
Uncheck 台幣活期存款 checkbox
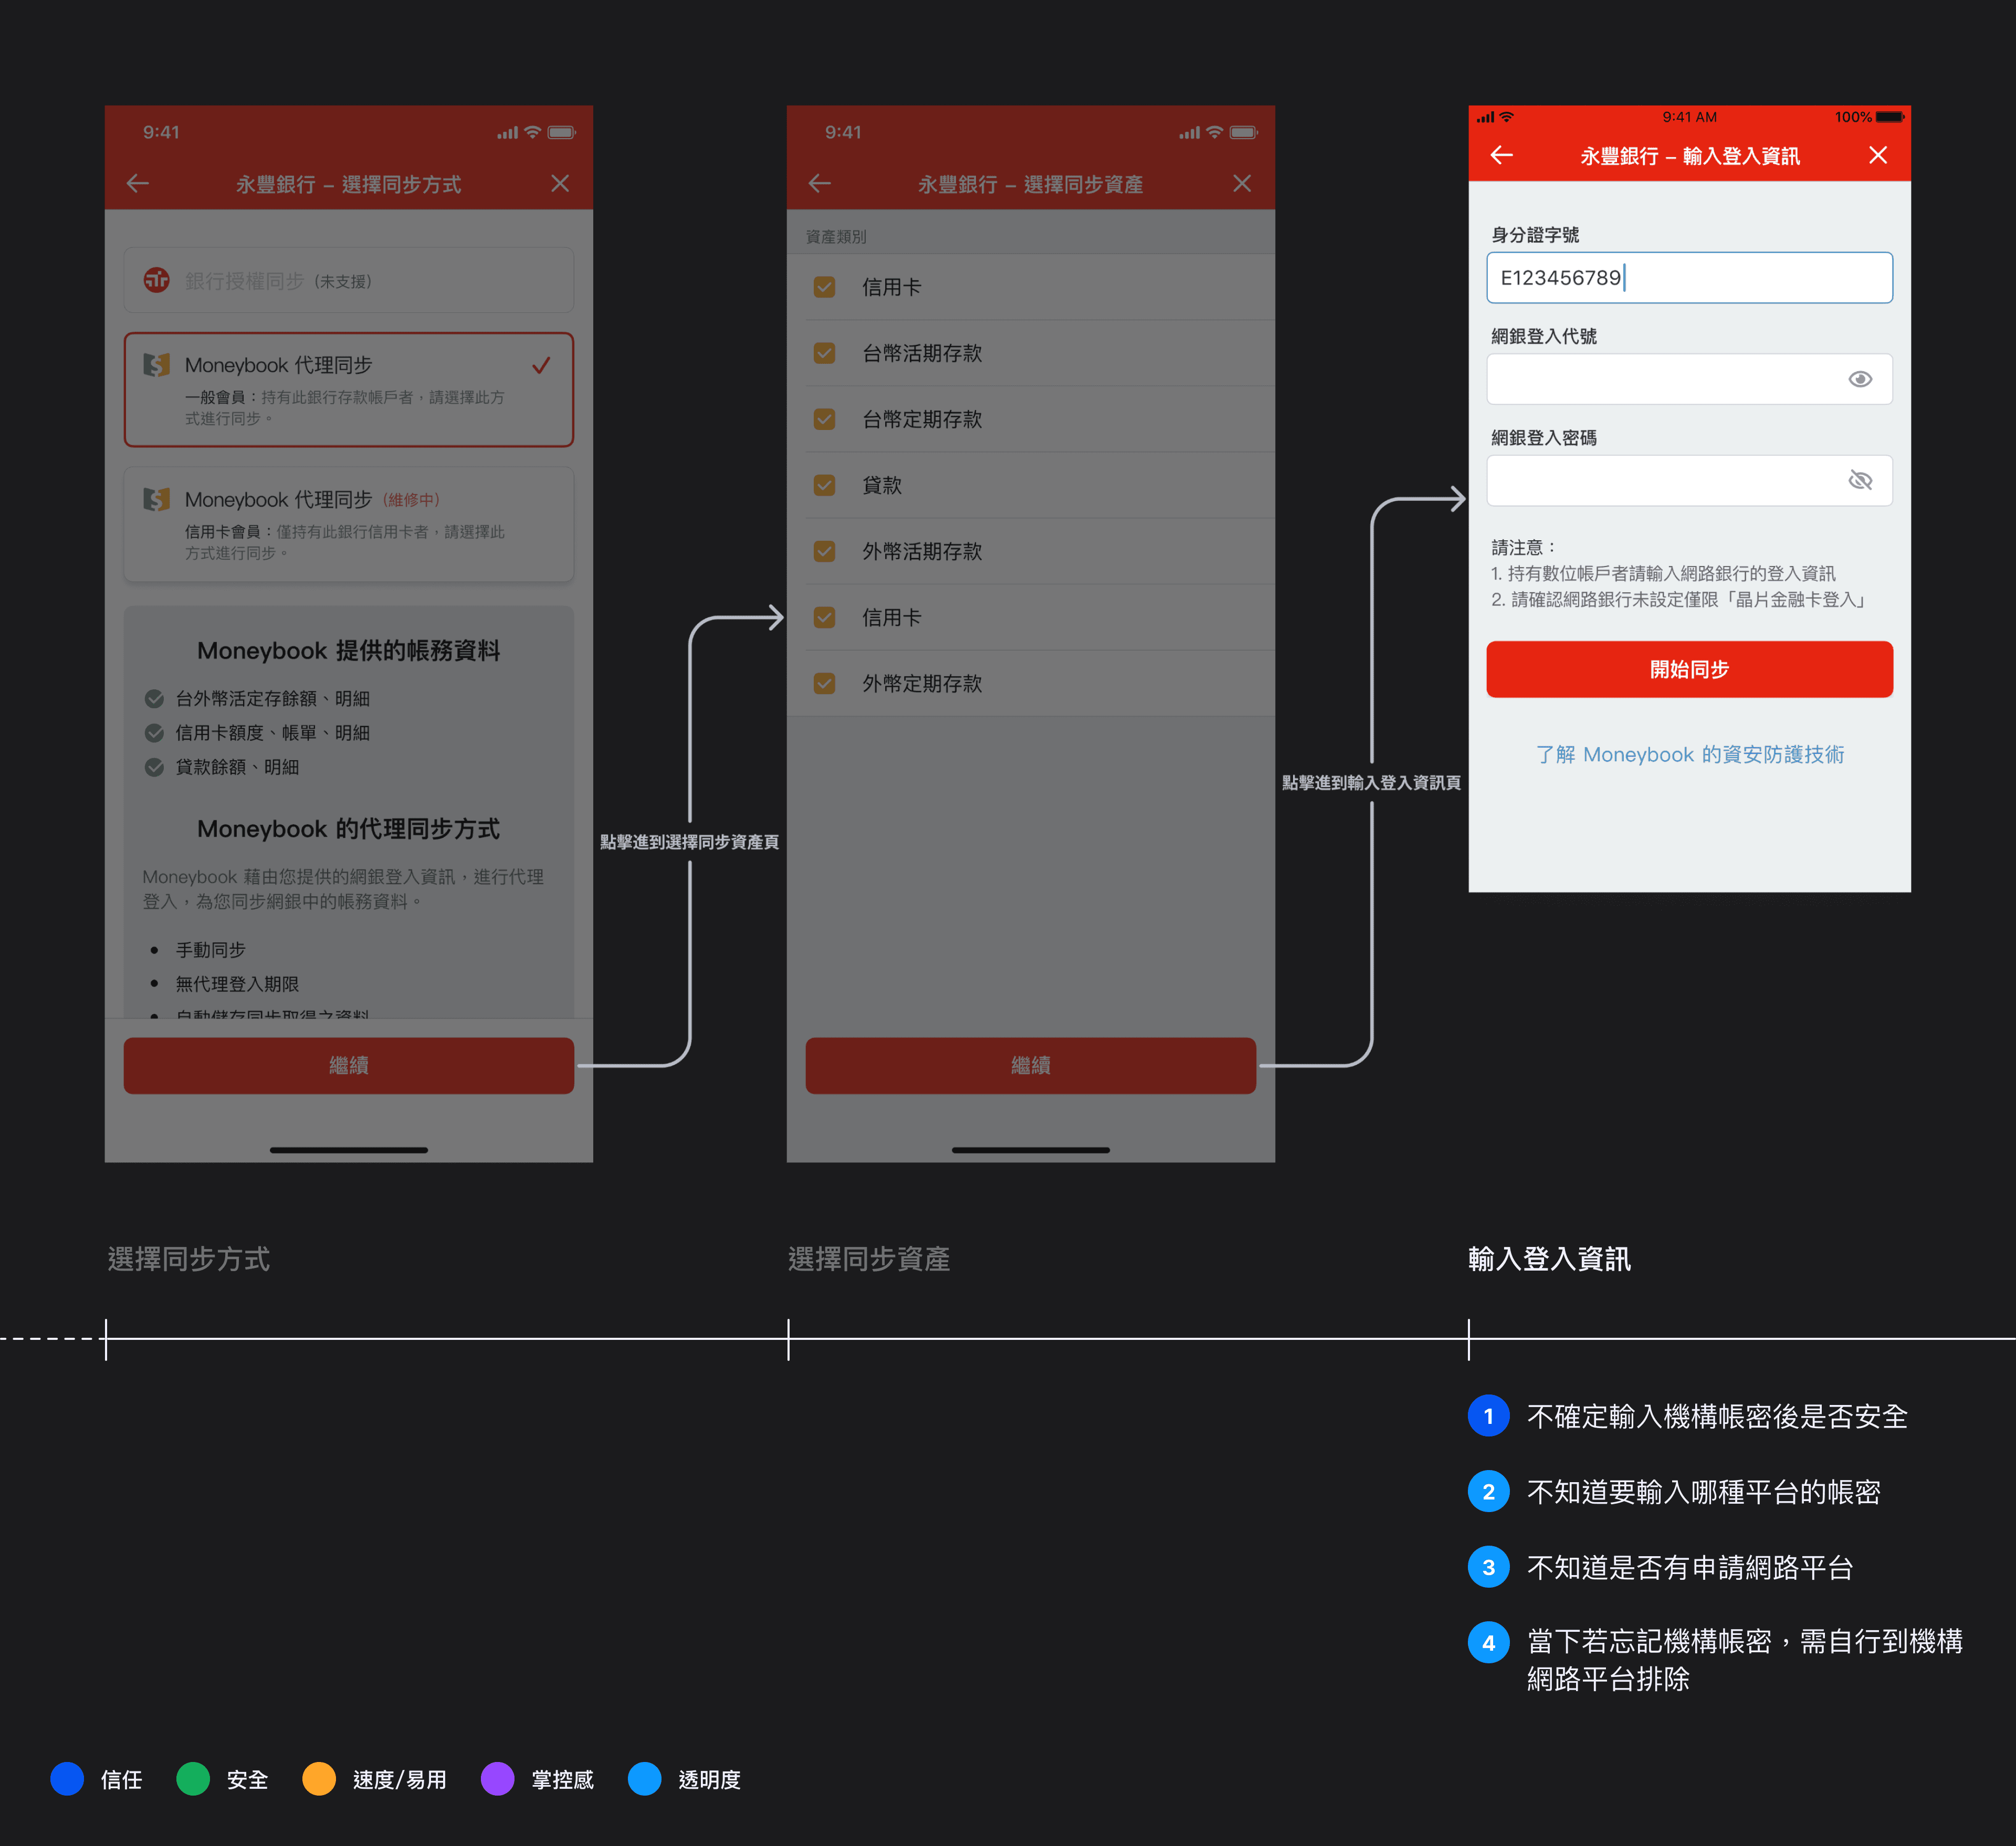tap(824, 353)
